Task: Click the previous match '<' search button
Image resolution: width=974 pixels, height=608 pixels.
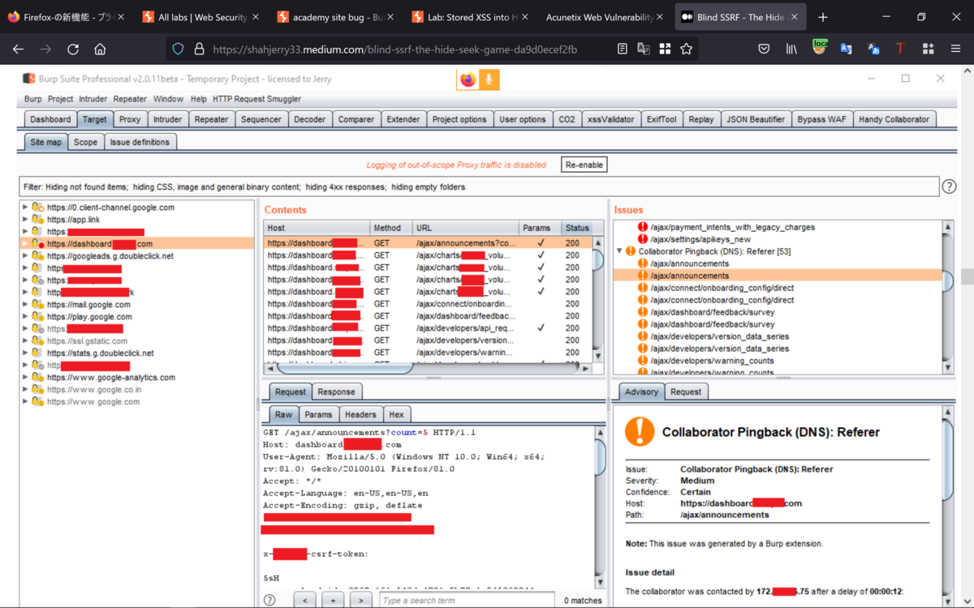Action: coord(304,600)
